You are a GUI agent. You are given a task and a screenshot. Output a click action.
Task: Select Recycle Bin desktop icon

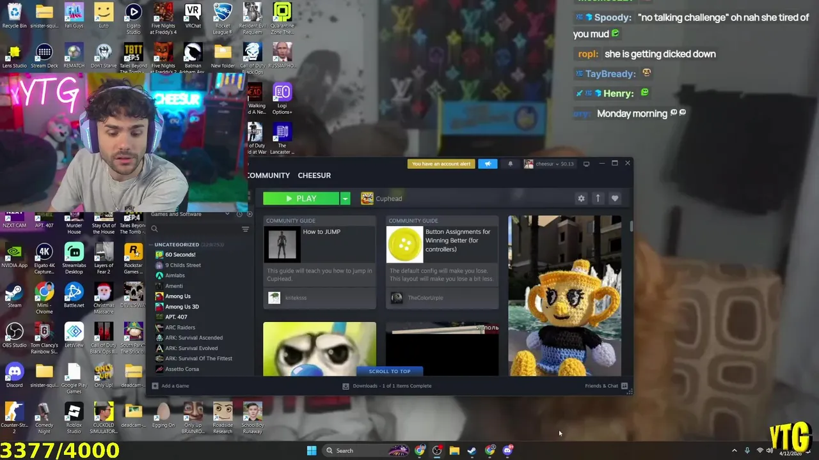tap(14, 17)
